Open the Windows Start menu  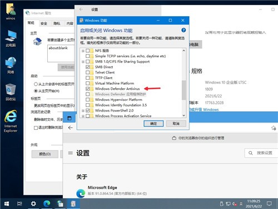click(x=7, y=204)
